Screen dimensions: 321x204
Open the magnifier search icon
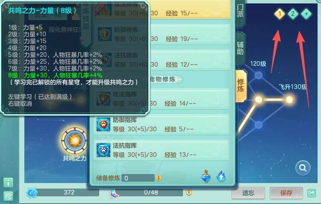coord(303,168)
